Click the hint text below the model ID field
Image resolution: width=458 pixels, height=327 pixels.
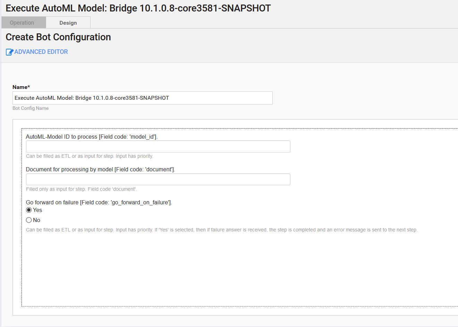tap(90, 156)
